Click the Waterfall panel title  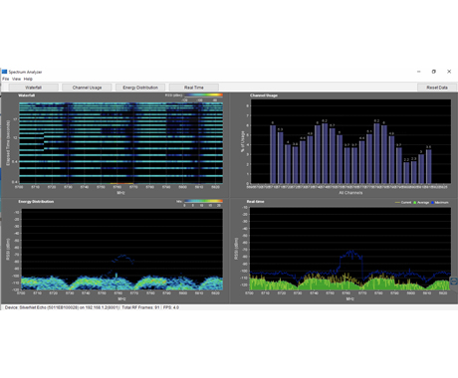(x=26, y=95)
